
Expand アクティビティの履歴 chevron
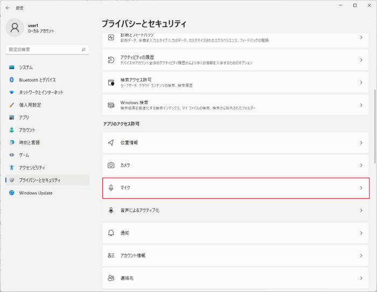(x=361, y=60)
